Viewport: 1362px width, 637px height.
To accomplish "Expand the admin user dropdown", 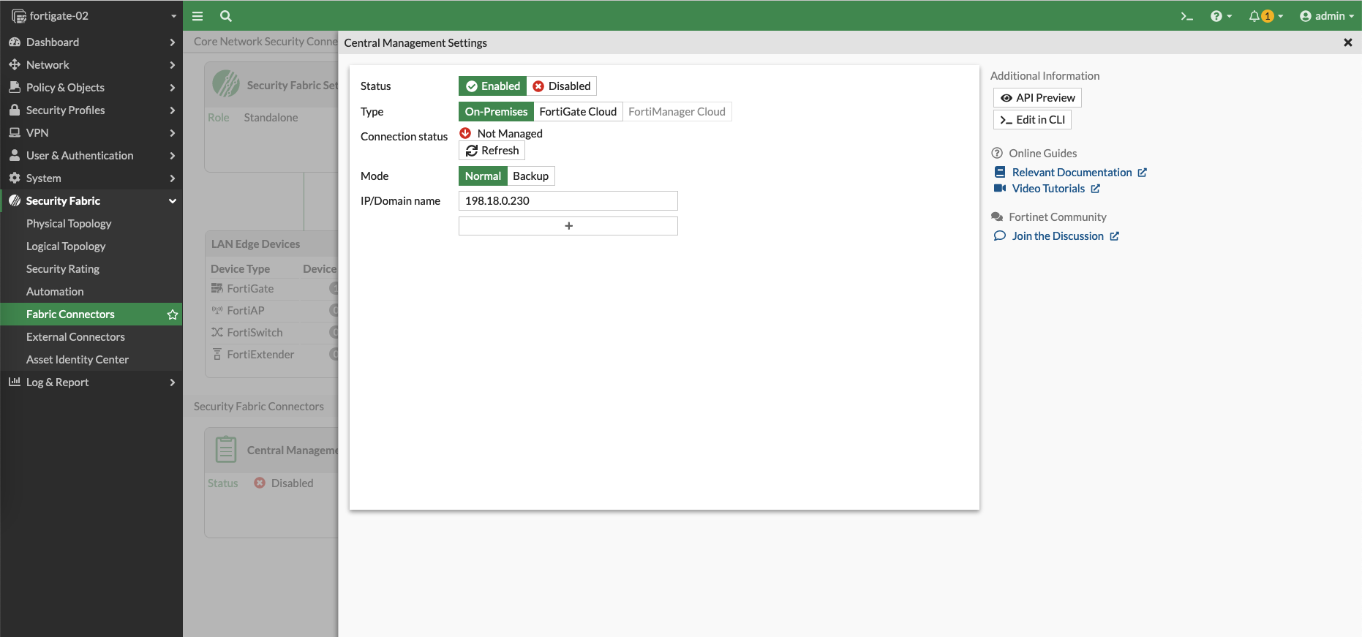I will [x=1326, y=16].
